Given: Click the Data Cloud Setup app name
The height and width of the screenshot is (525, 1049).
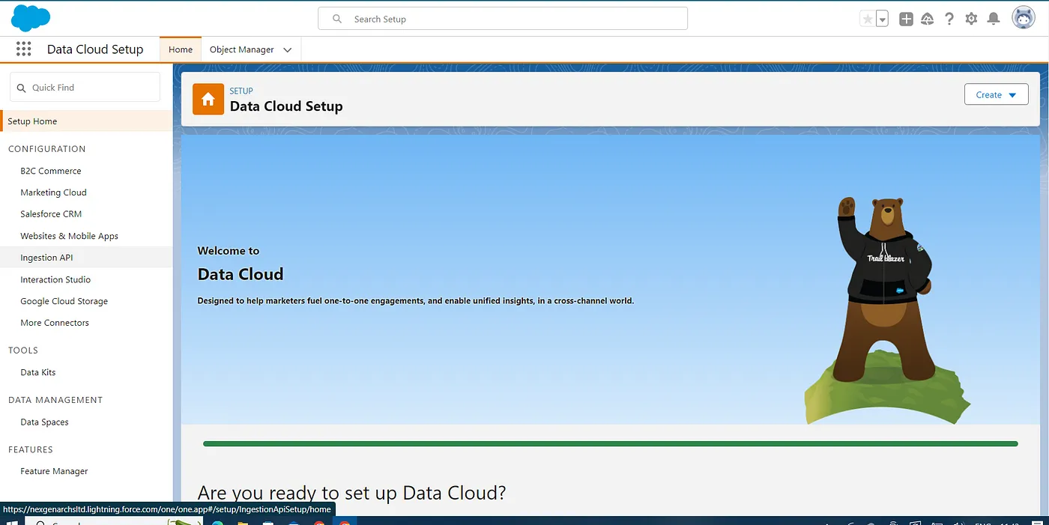Looking at the screenshot, I should click(95, 49).
